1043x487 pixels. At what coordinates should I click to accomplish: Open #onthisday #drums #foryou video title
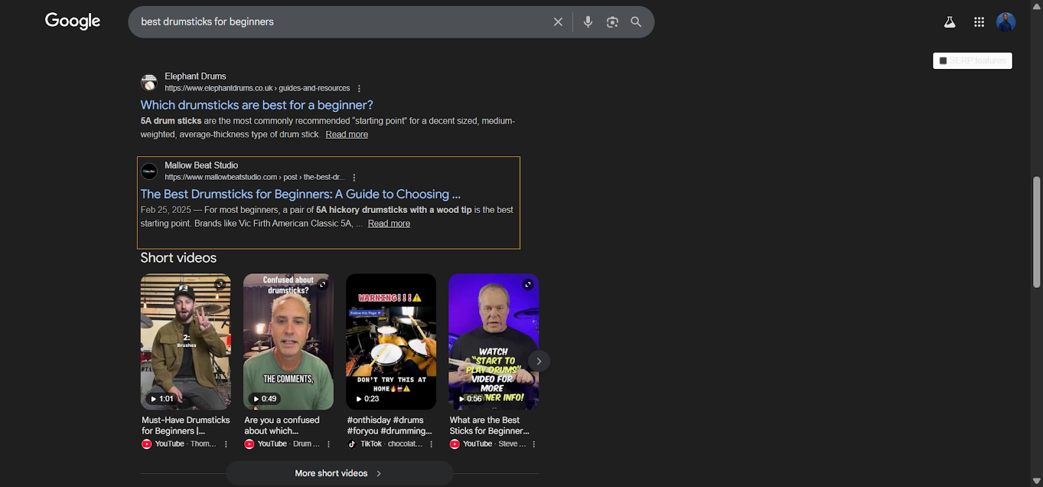(389, 425)
